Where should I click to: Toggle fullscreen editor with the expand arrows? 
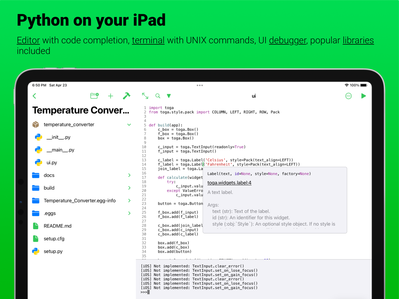coord(145,96)
